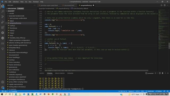Open functions.js in explorer

[x=14, y=28]
